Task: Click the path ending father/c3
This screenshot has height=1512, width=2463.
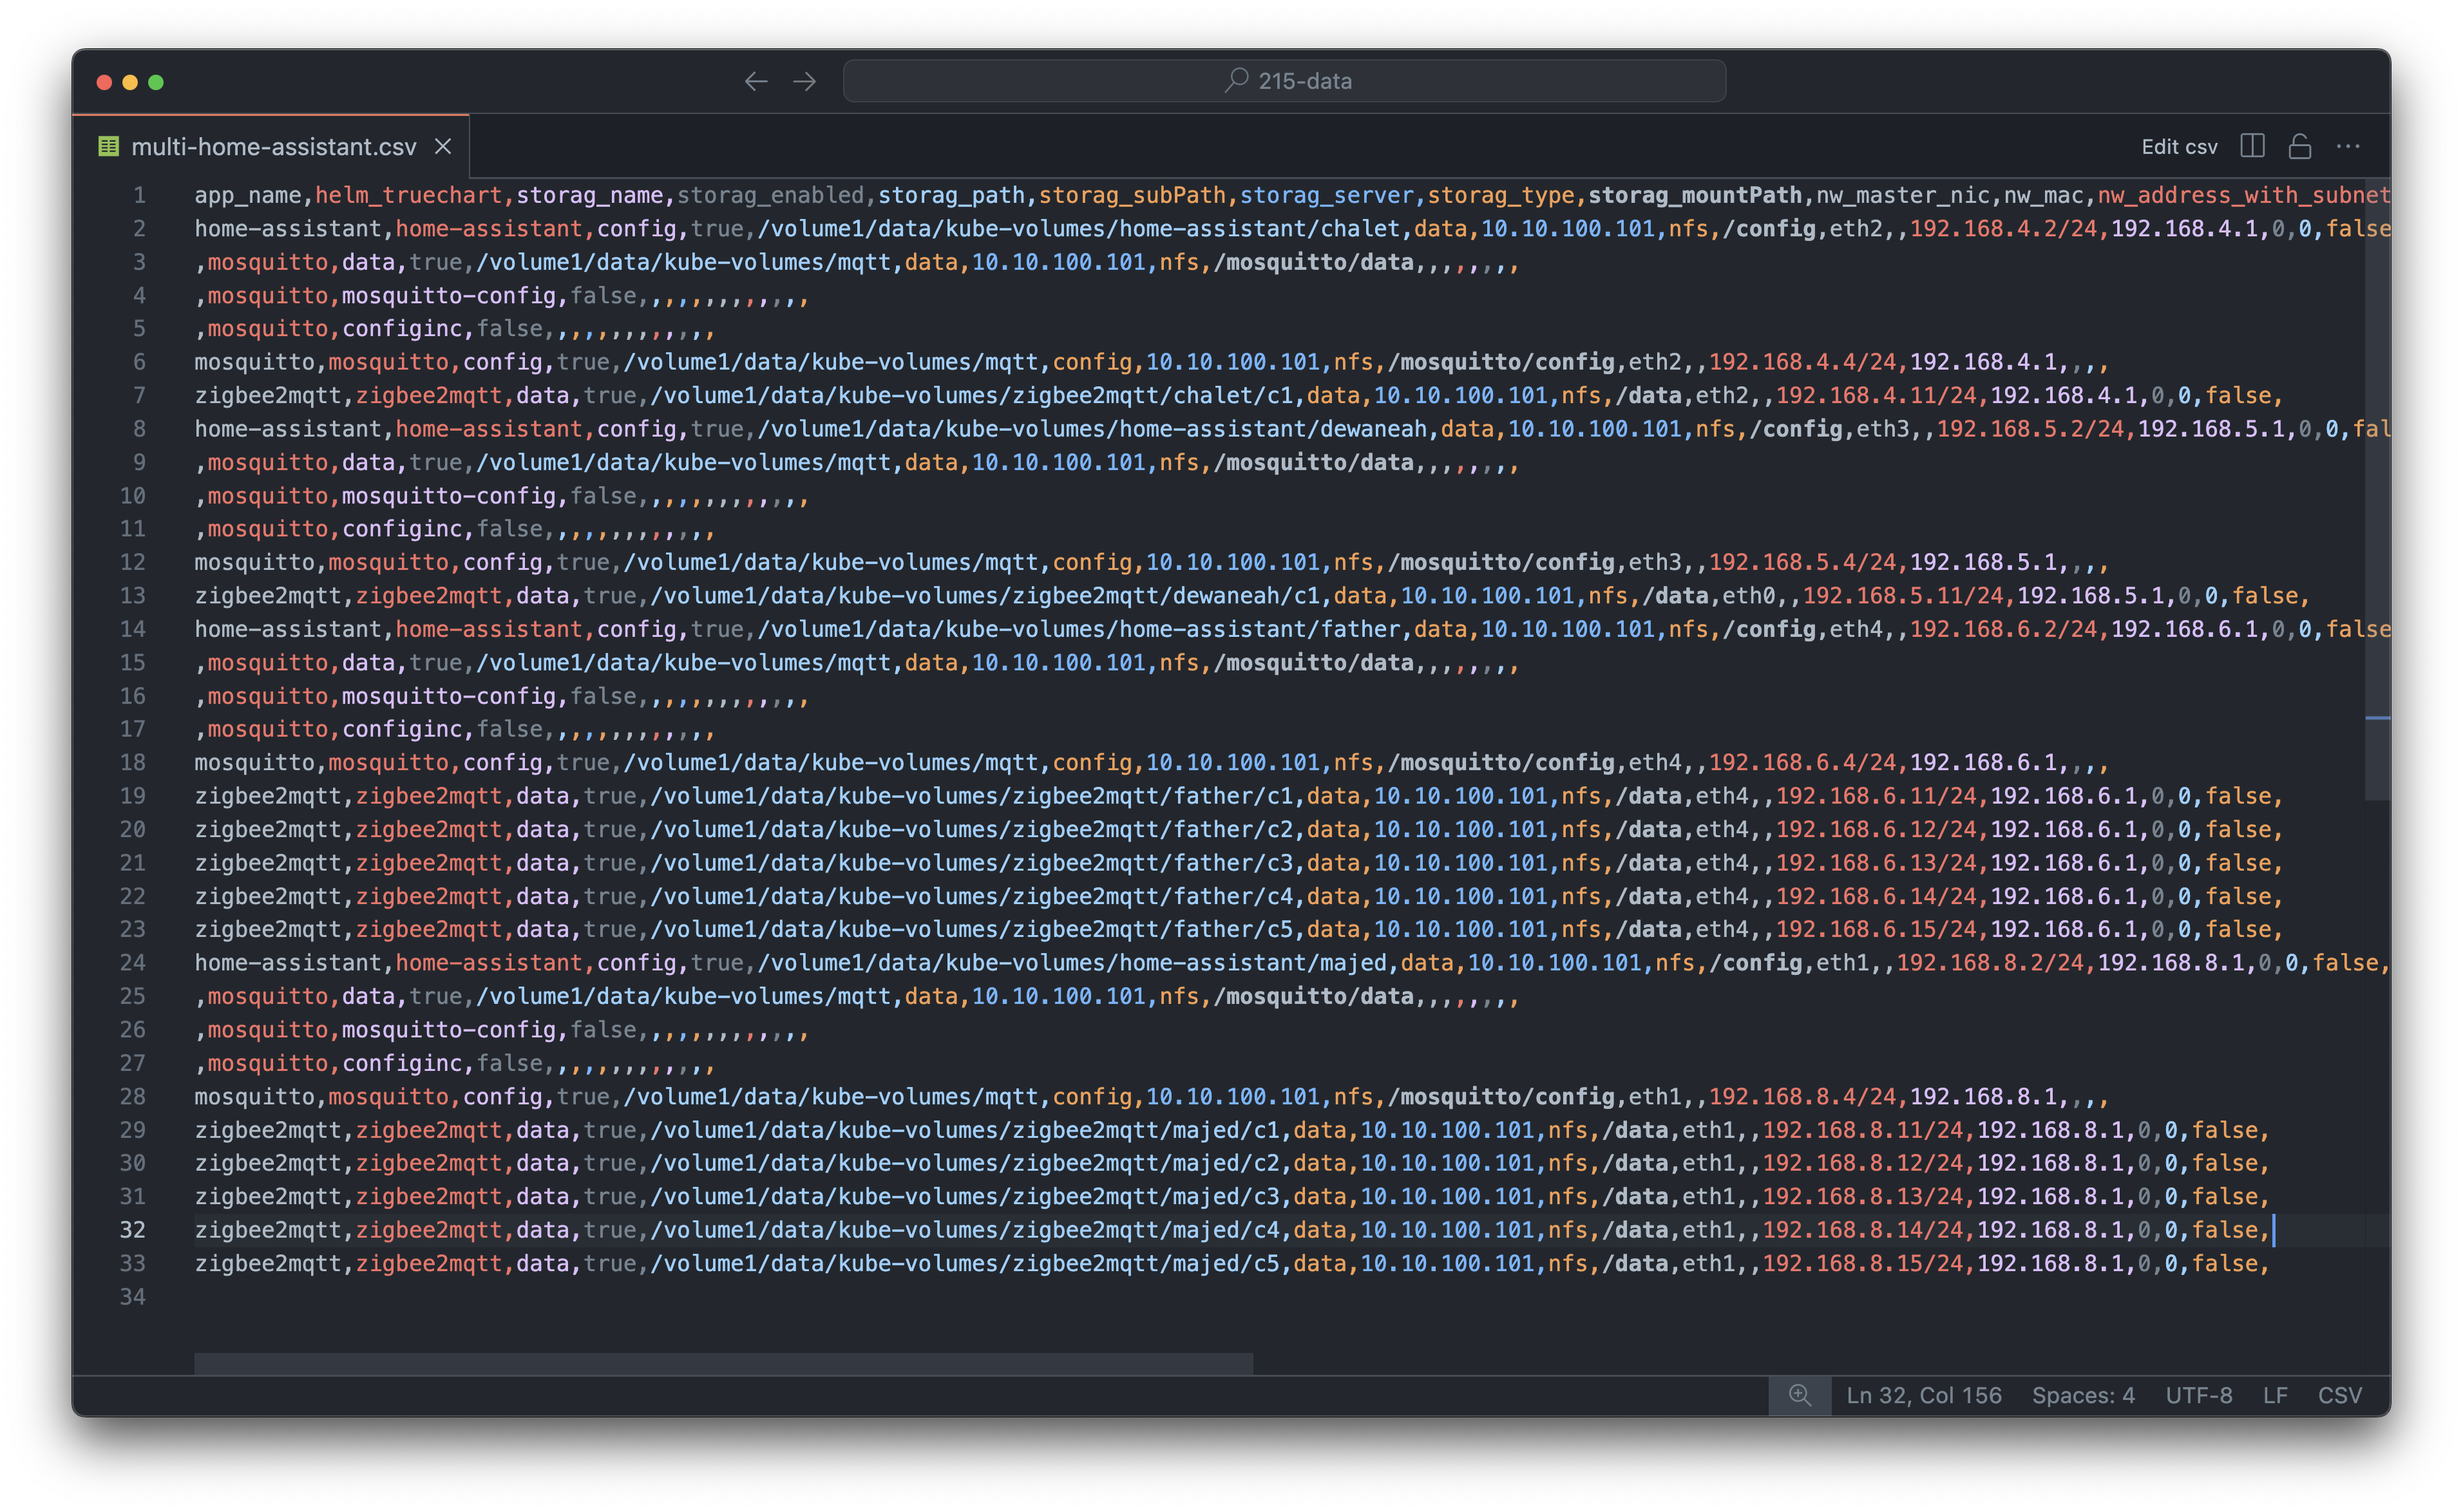Action: pos(972,863)
